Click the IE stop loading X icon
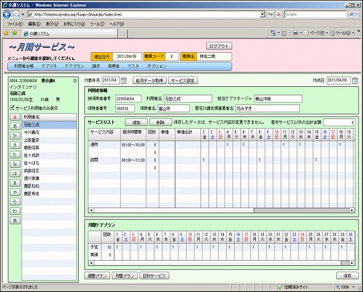The image size is (363, 292). click(278, 14)
